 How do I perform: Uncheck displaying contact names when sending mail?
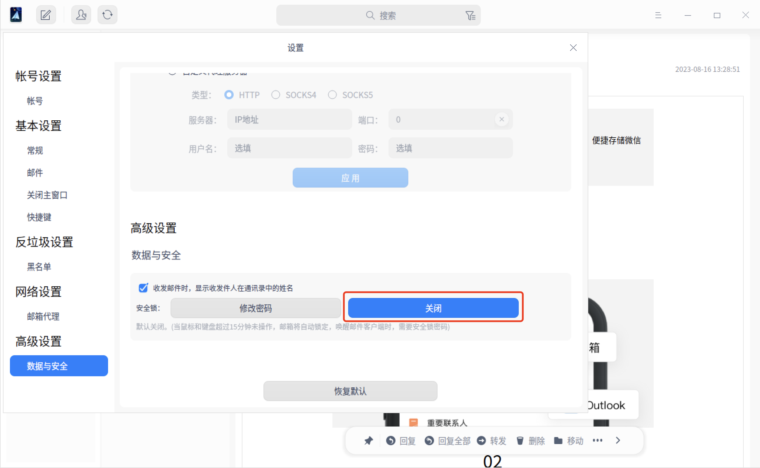tap(143, 288)
